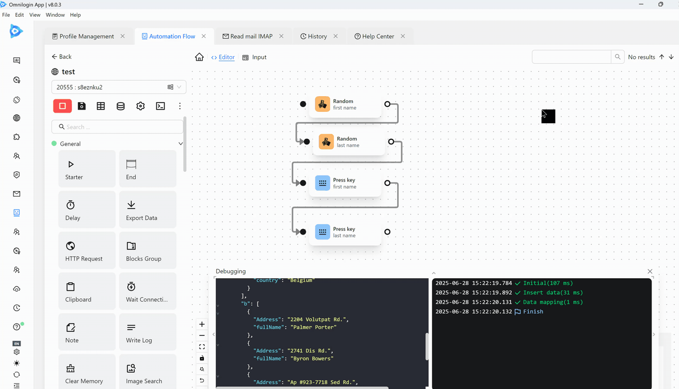
Task: Open flow settings gear icon
Action: [141, 106]
